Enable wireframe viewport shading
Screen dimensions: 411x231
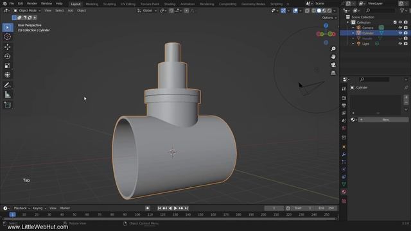pos(313,11)
